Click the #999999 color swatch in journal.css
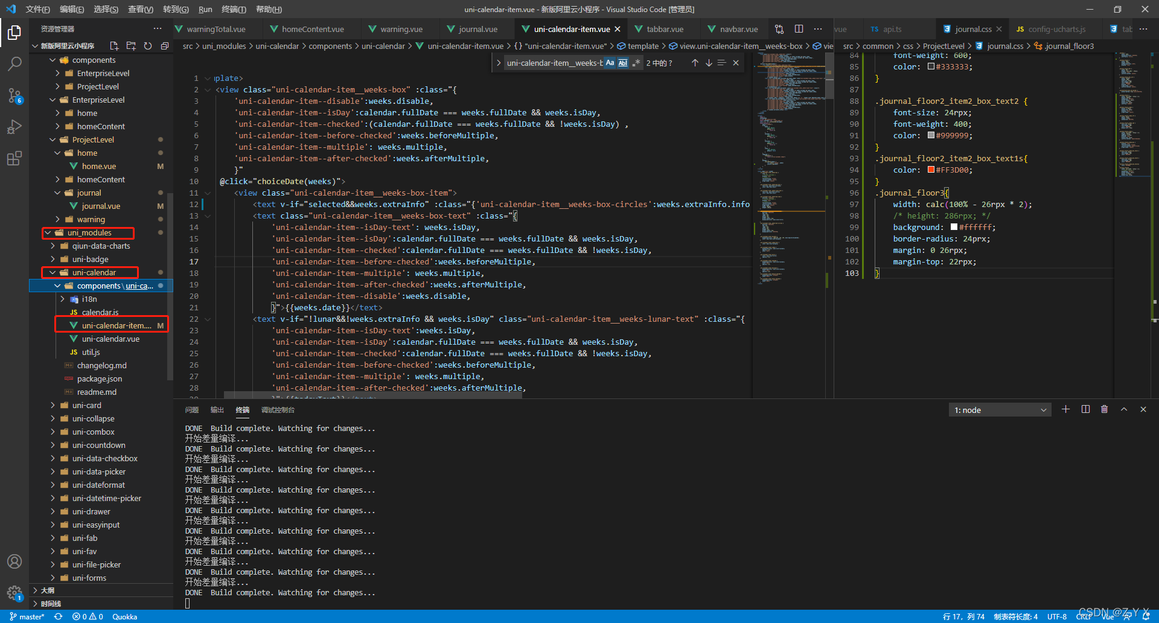 [x=931, y=135]
